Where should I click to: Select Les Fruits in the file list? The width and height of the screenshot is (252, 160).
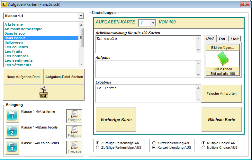(14, 51)
